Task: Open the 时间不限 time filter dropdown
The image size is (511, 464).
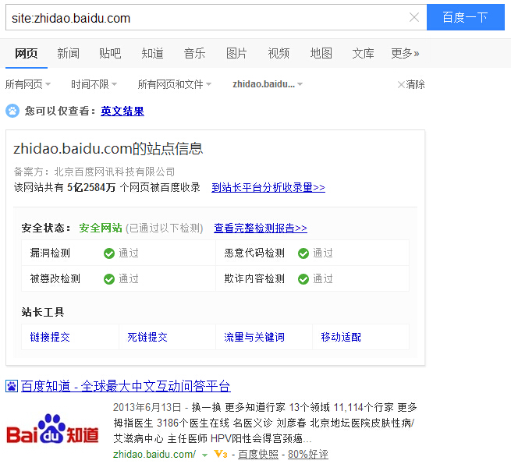Action: [x=94, y=84]
